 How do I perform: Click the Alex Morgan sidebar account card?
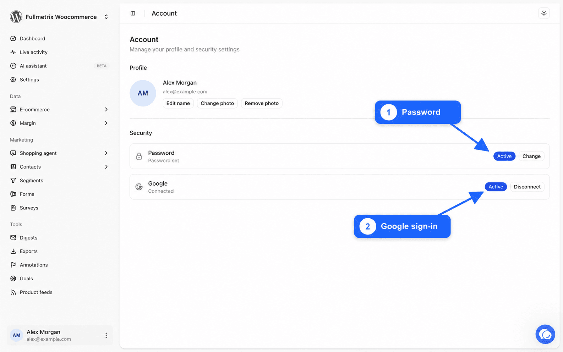click(x=59, y=335)
